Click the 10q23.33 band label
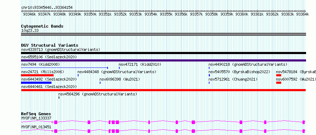The image size is (316, 135). [30, 31]
